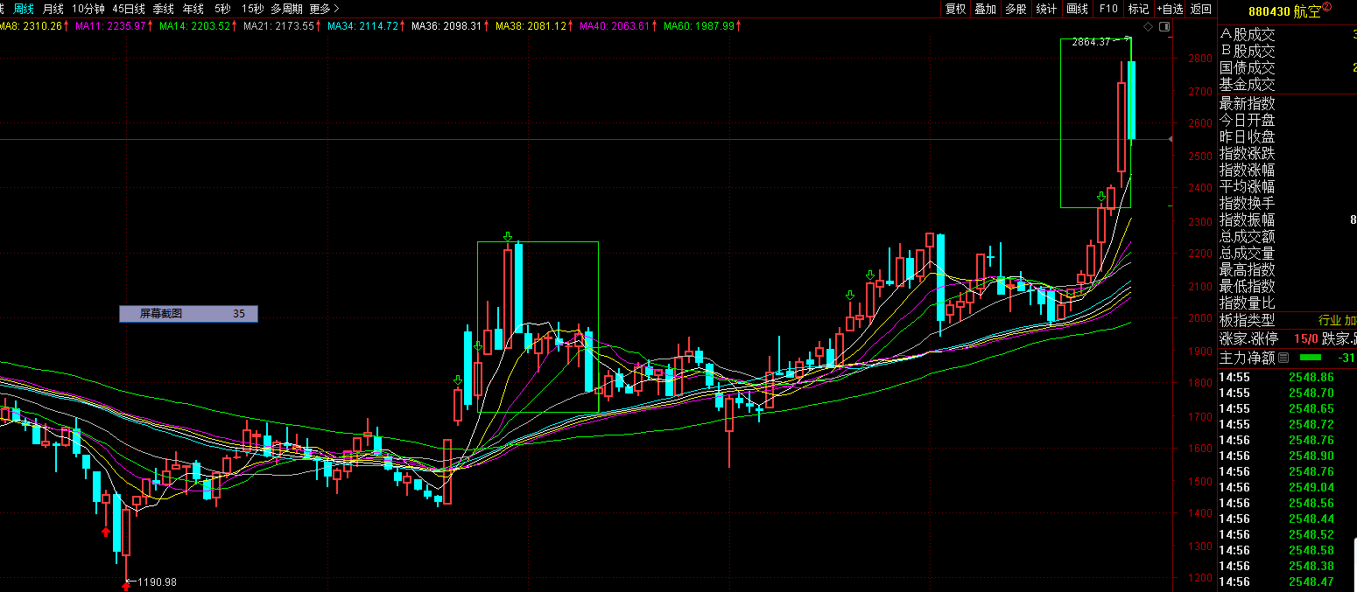The image size is (1357, 592).
Task: Click the 基金成交 row
Action: coord(1287,85)
